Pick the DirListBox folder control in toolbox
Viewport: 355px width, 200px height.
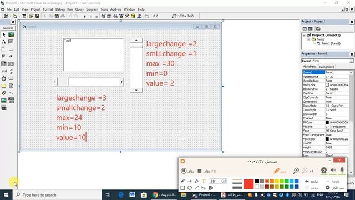pyautogui.click(x=4, y=86)
